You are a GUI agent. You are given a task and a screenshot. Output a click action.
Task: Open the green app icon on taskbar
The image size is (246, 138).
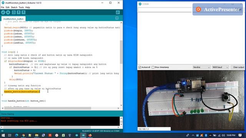coord(63,135)
